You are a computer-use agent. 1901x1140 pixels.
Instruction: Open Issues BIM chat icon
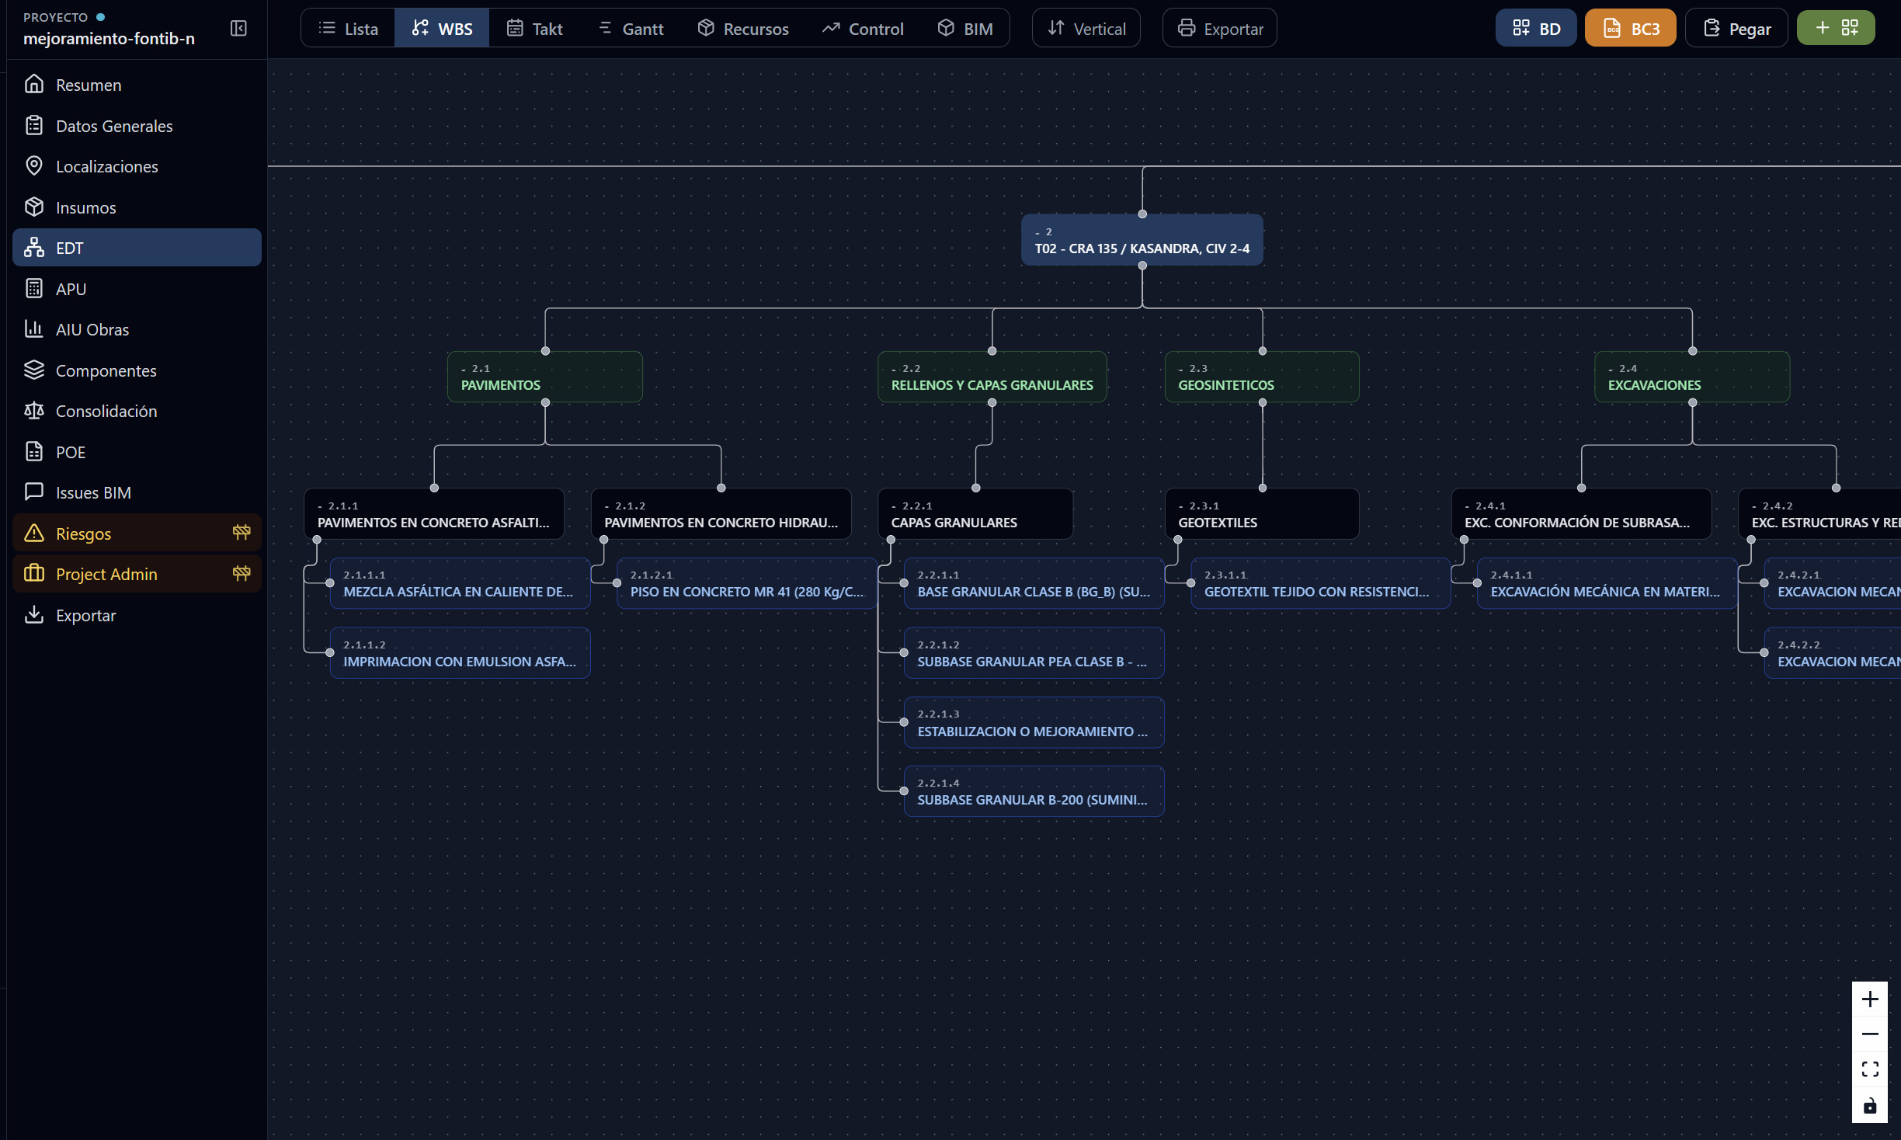(x=34, y=492)
